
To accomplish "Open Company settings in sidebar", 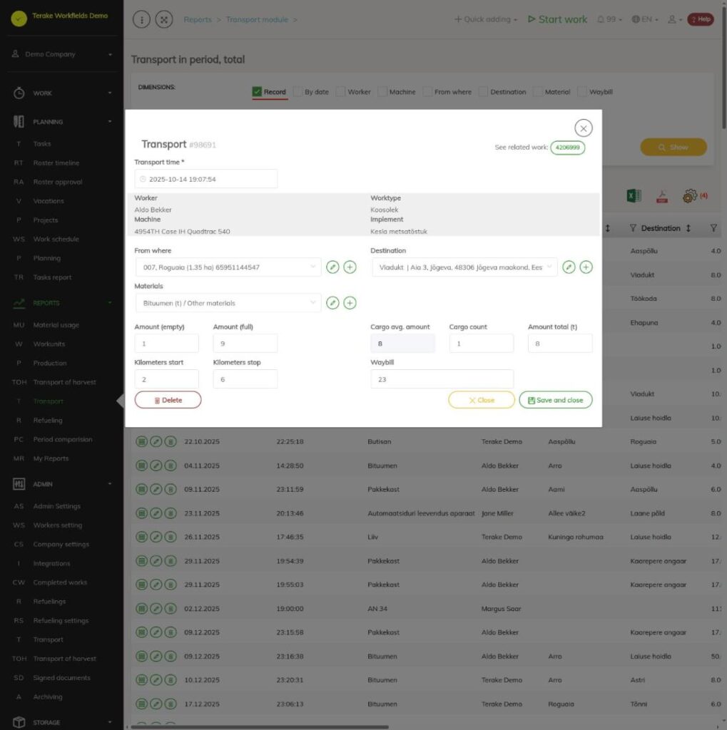I will click(x=61, y=544).
